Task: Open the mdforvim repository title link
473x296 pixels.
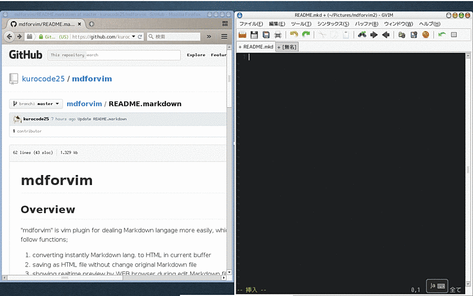Action: coord(91,79)
